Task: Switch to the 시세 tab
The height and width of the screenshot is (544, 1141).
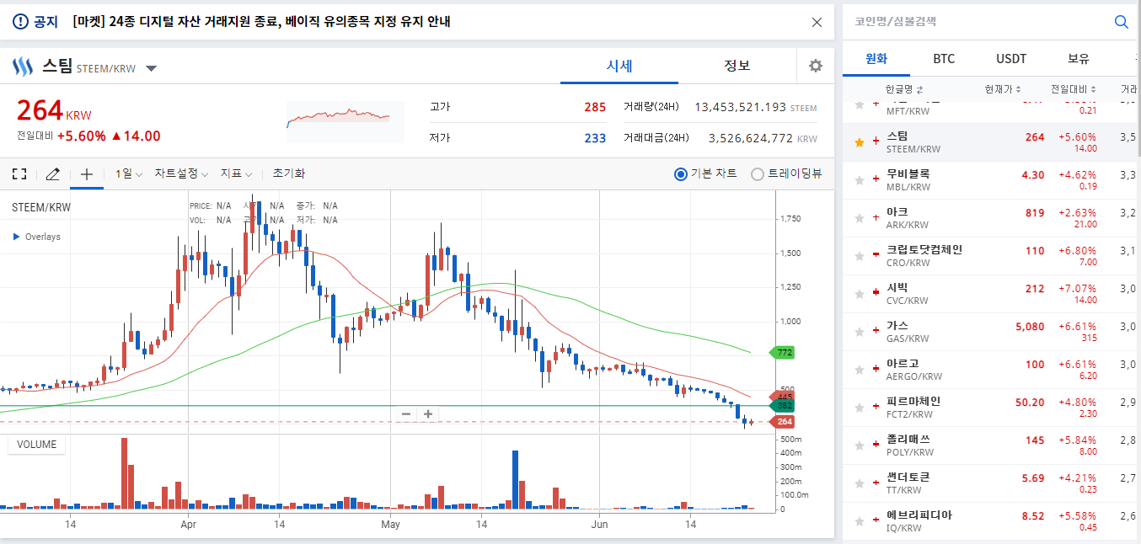Action: [x=619, y=66]
